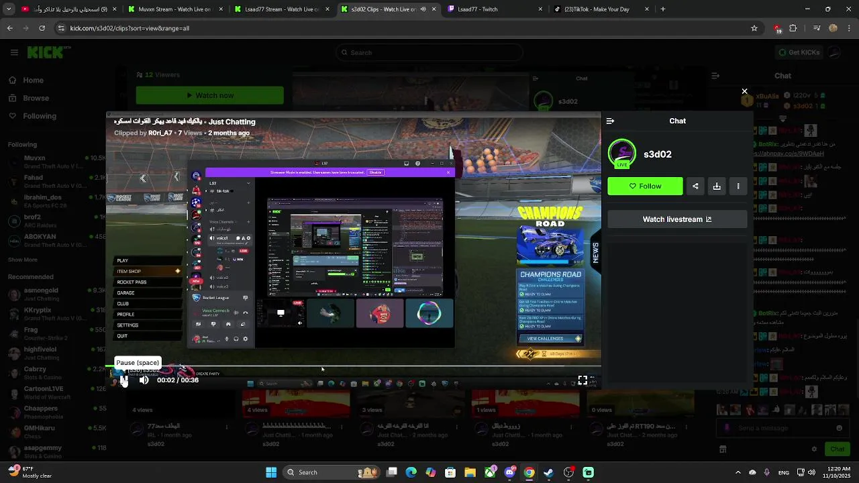This screenshot has height=483, width=859.
Task: Close the clip popup with X
Action: 744,91
